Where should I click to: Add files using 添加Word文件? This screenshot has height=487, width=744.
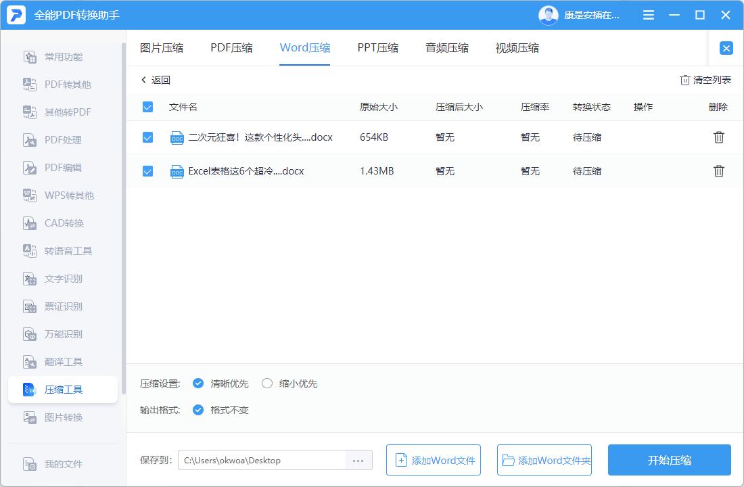tap(433, 460)
